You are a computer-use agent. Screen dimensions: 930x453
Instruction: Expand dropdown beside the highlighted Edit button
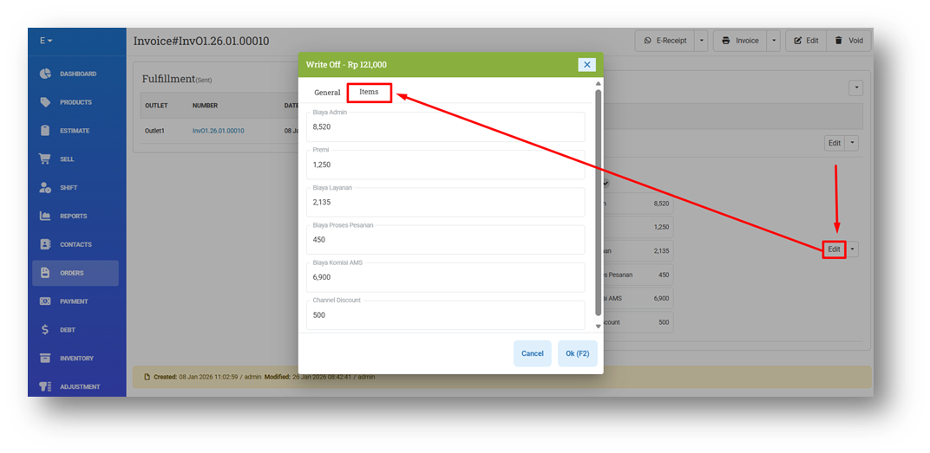coord(852,249)
